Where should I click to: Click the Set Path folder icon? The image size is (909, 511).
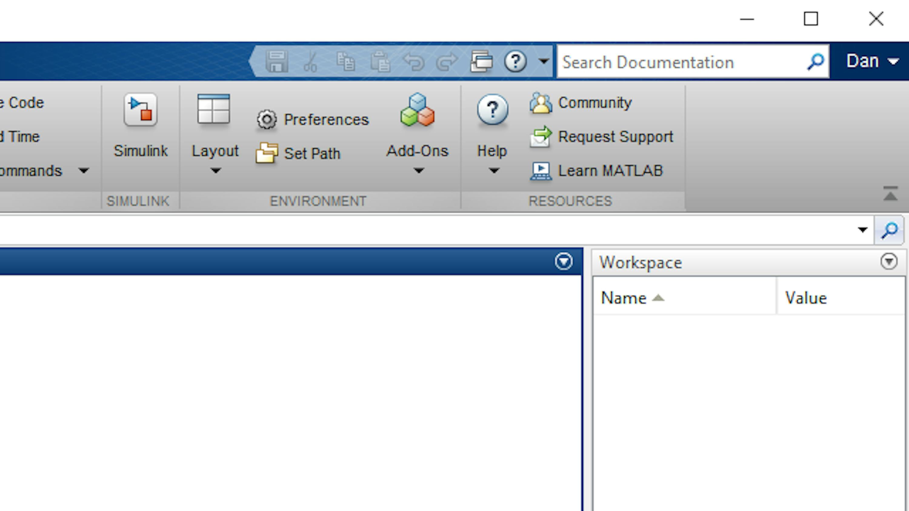pos(266,153)
